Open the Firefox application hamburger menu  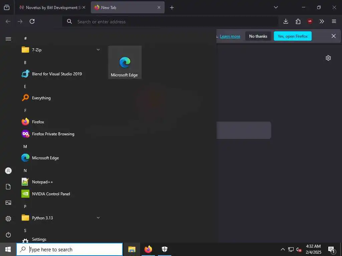334,21
